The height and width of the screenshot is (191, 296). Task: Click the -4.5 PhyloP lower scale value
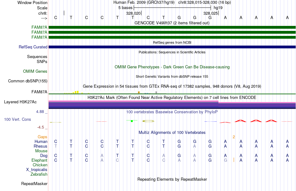coord(41,127)
